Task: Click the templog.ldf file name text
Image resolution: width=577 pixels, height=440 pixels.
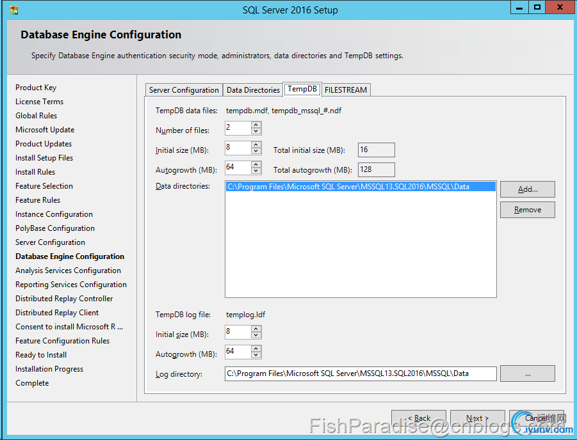Action: [x=245, y=315]
